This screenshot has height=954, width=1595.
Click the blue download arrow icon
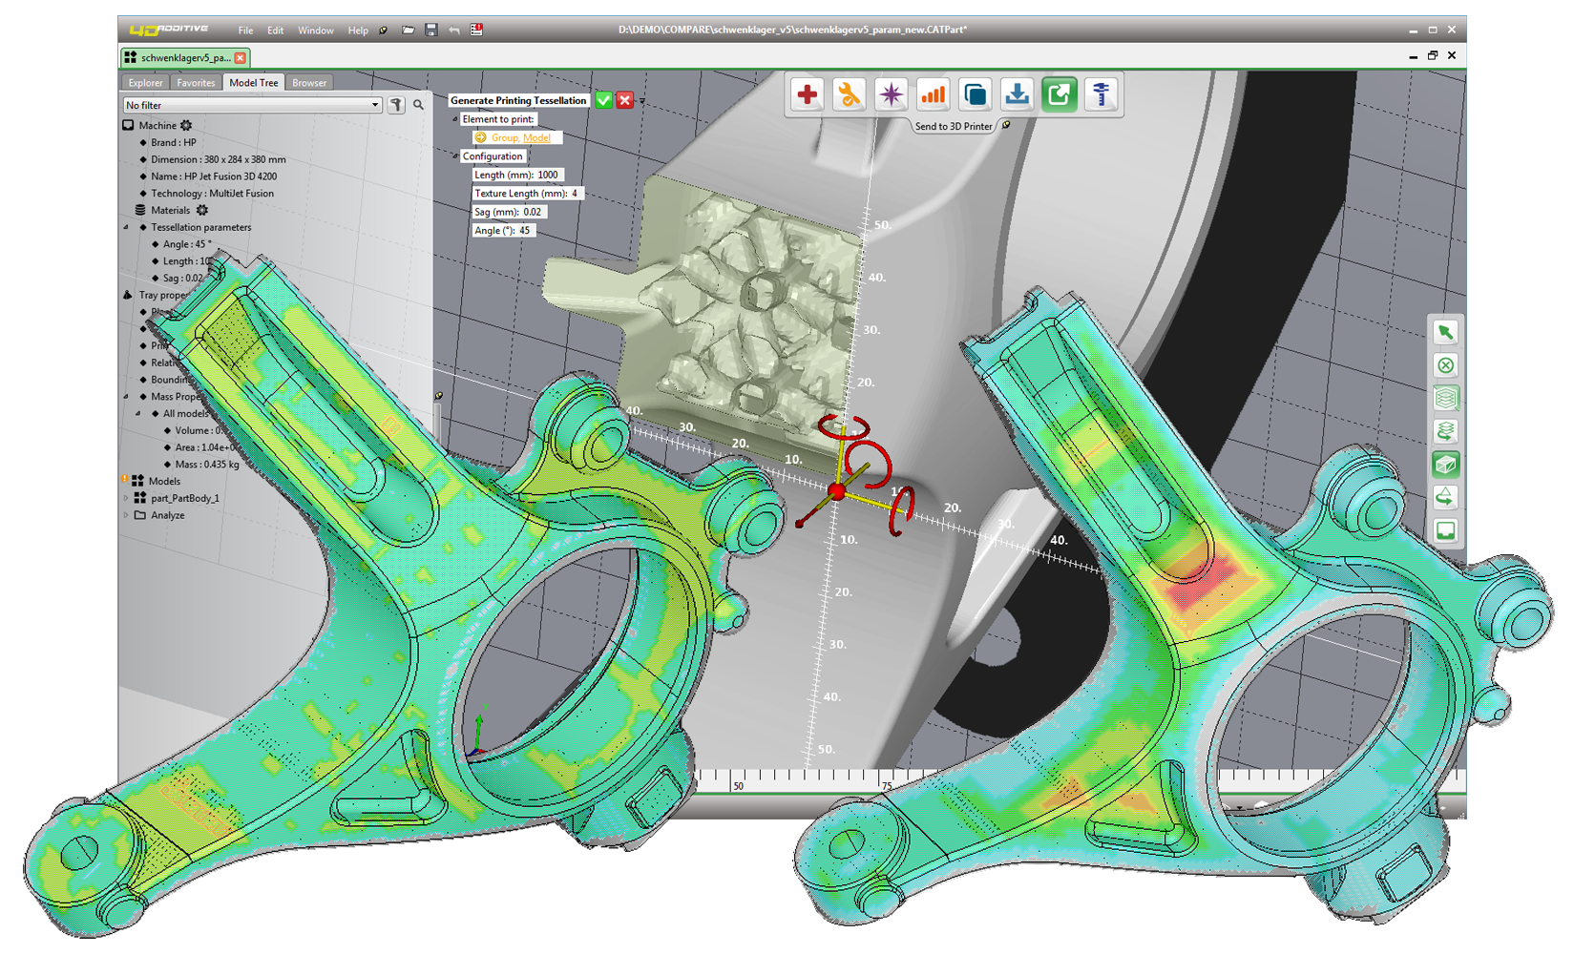coord(1017,94)
